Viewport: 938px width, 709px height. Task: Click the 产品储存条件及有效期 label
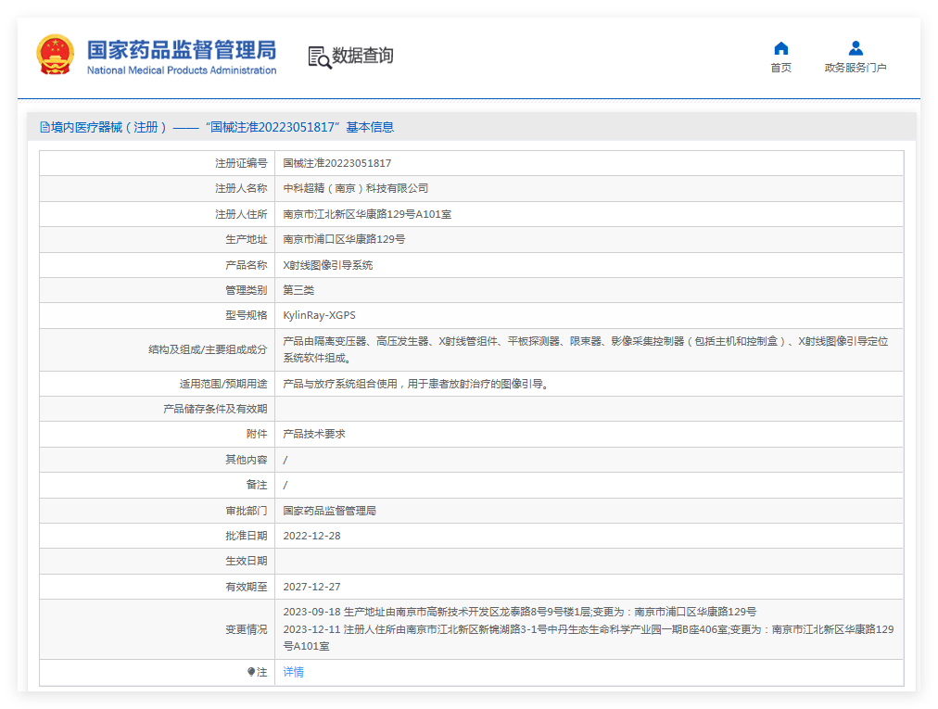point(215,410)
